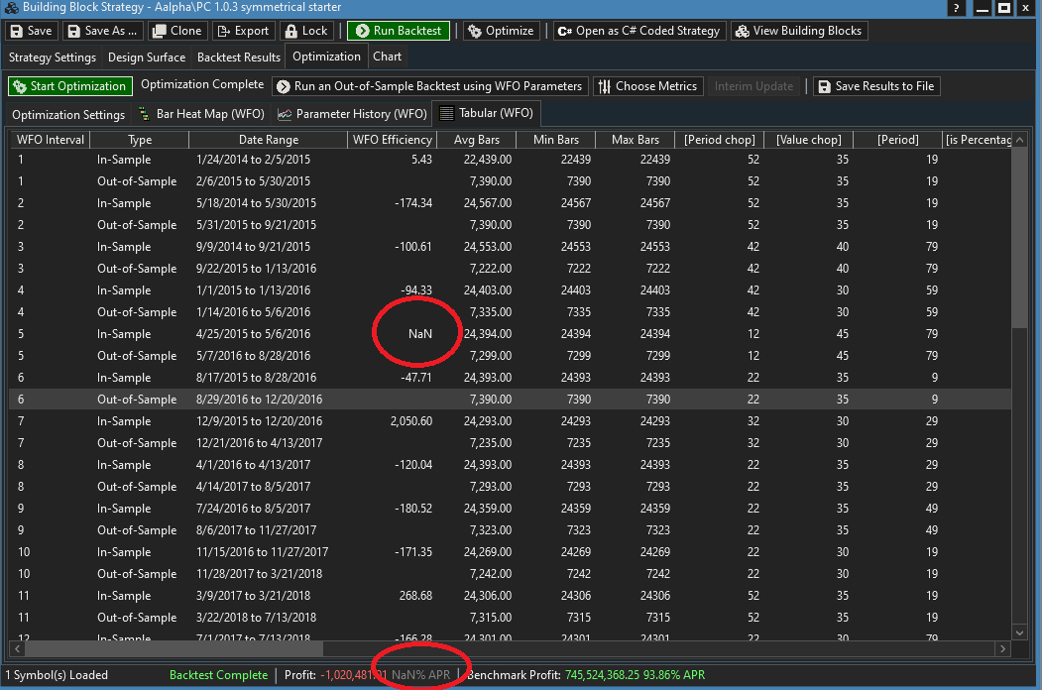Viewport: 1042px width, 690px height.
Task: Open the Optimize tool
Action: (501, 31)
